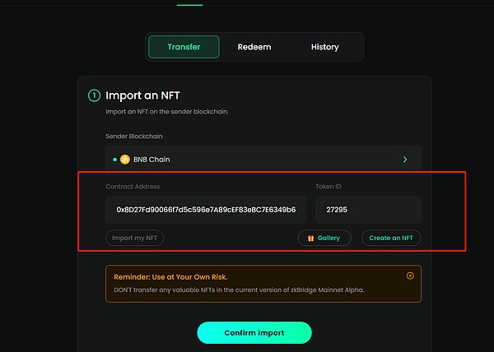Click into the Token ID field

[368, 210]
